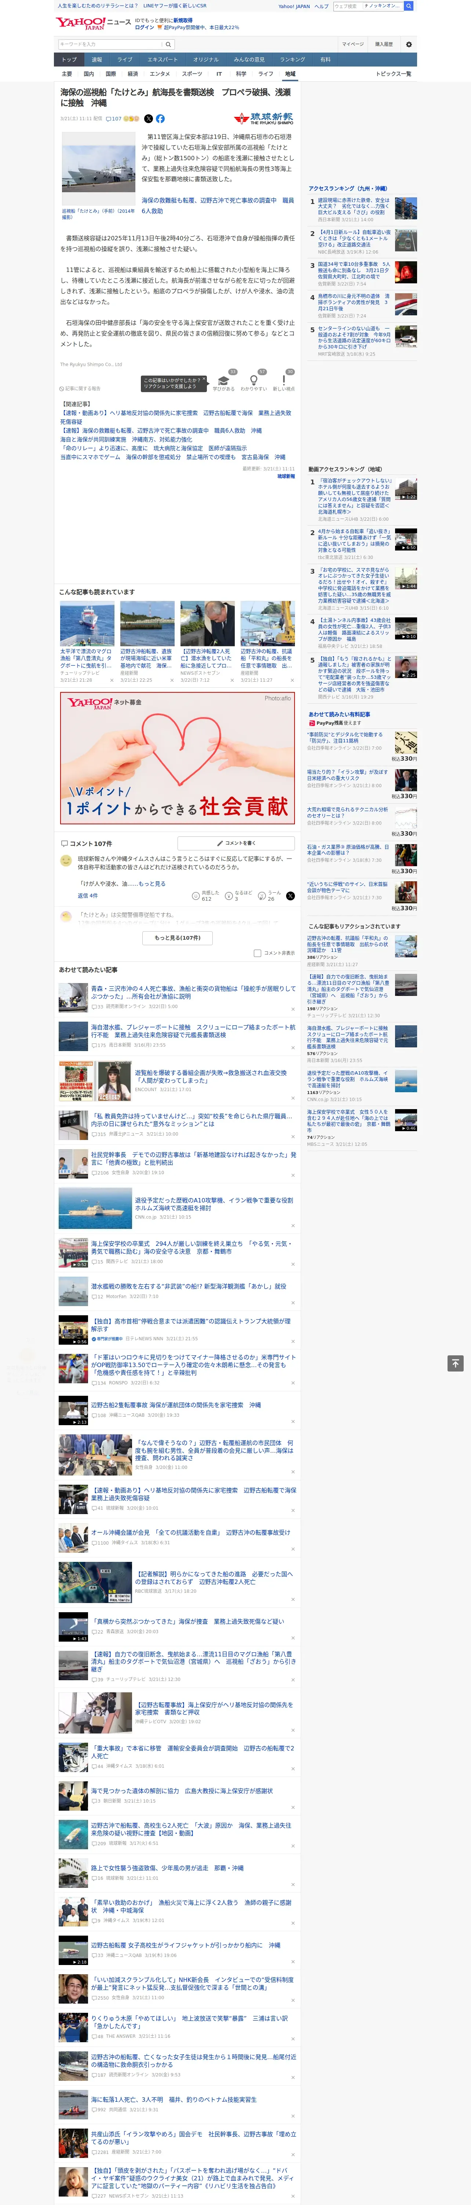
Task: Click the Yahoo ネット募金 社会貢献 banner
Action: coord(178,757)
